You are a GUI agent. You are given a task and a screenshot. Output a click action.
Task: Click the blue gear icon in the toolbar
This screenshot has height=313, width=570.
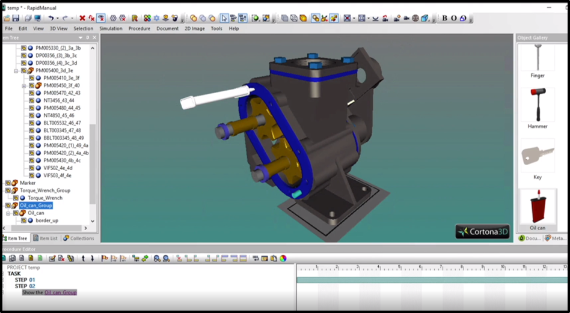(156, 18)
